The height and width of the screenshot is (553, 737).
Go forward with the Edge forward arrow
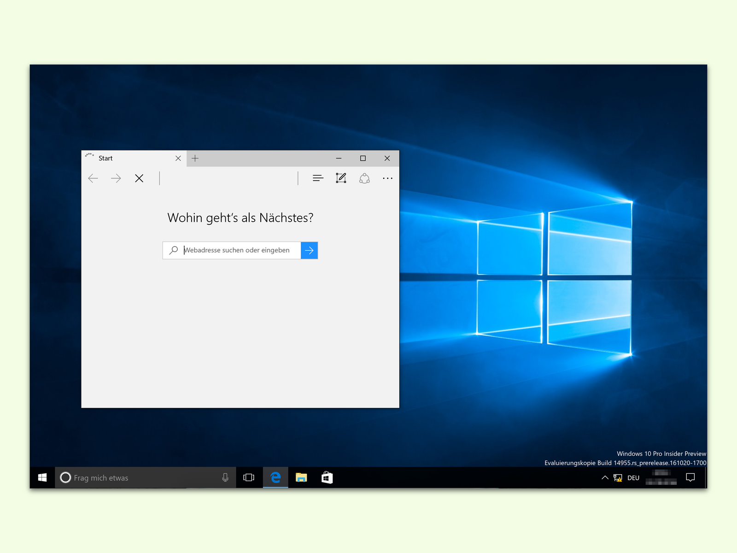coord(116,178)
